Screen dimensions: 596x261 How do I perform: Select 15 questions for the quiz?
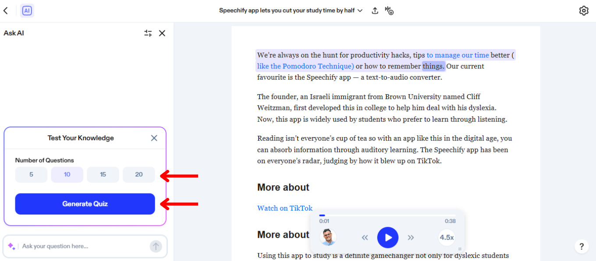(x=103, y=174)
